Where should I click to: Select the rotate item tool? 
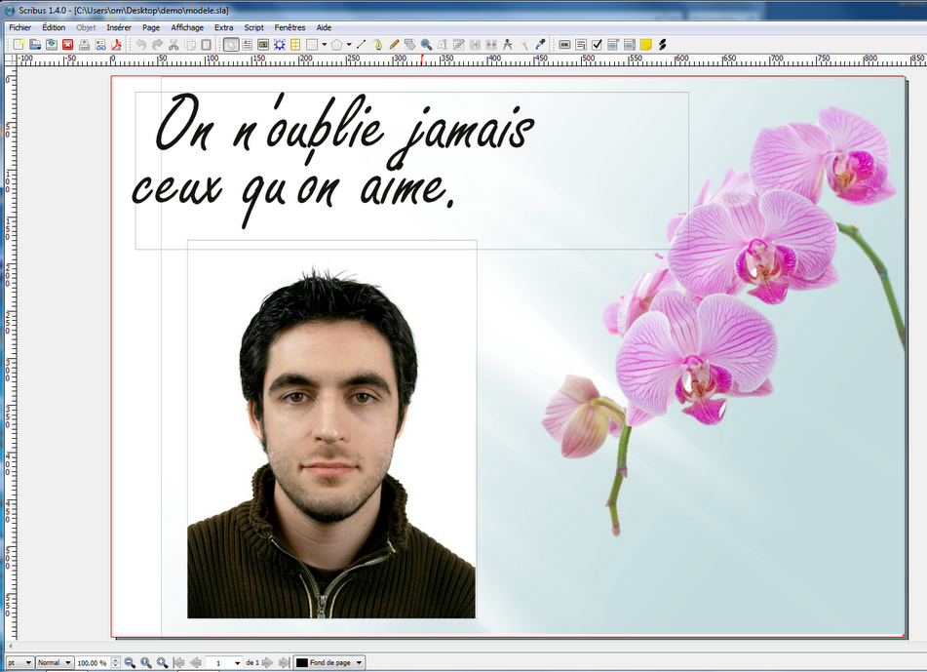tap(409, 44)
